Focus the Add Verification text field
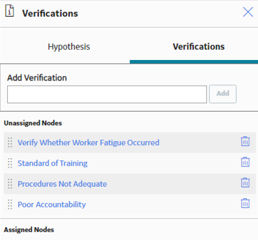The image size is (258, 240). [x=107, y=94]
